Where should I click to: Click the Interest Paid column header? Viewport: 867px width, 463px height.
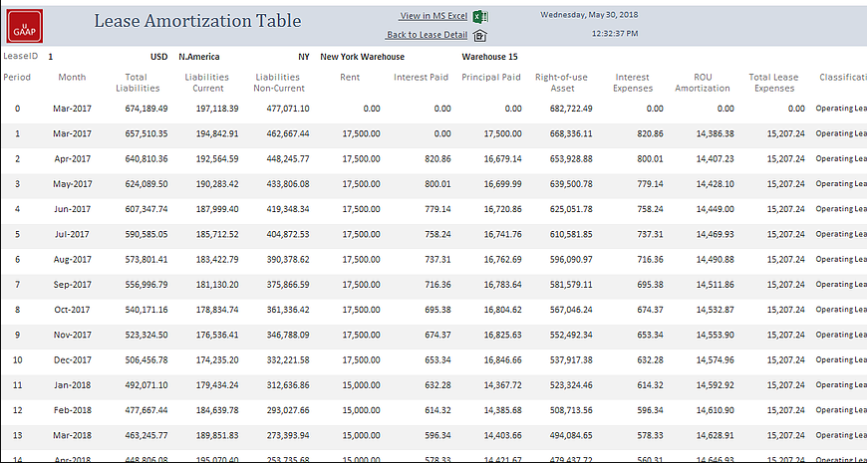[421, 77]
